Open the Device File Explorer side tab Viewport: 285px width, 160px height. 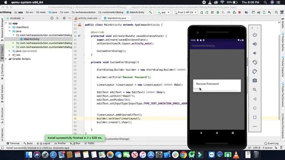click(x=283, y=126)
